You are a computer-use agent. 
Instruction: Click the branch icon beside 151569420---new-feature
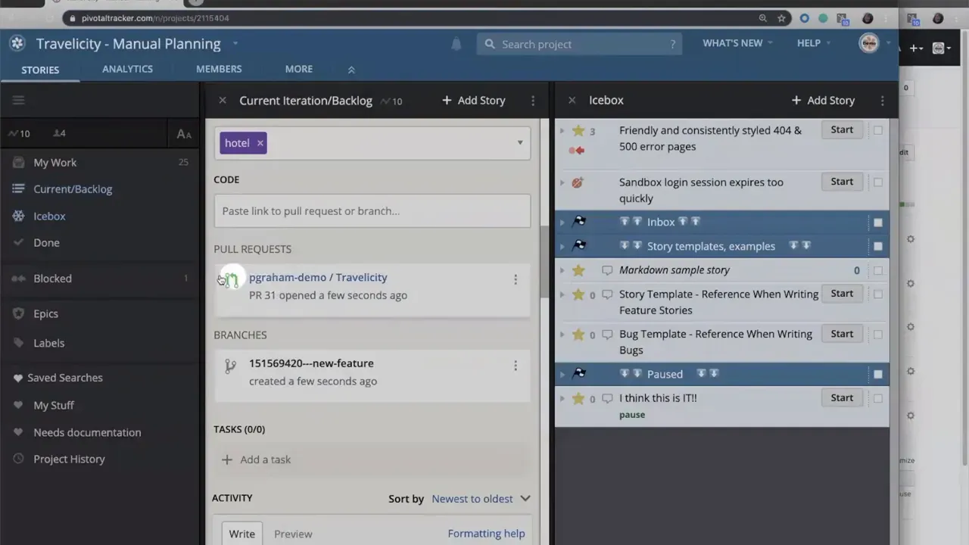pyautogui.click(x=230, y=366)
